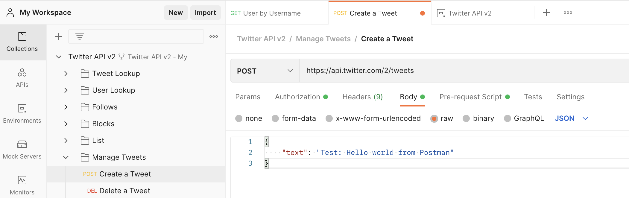Switch to the Tests tab
The image size is (629, 198).
533,97
